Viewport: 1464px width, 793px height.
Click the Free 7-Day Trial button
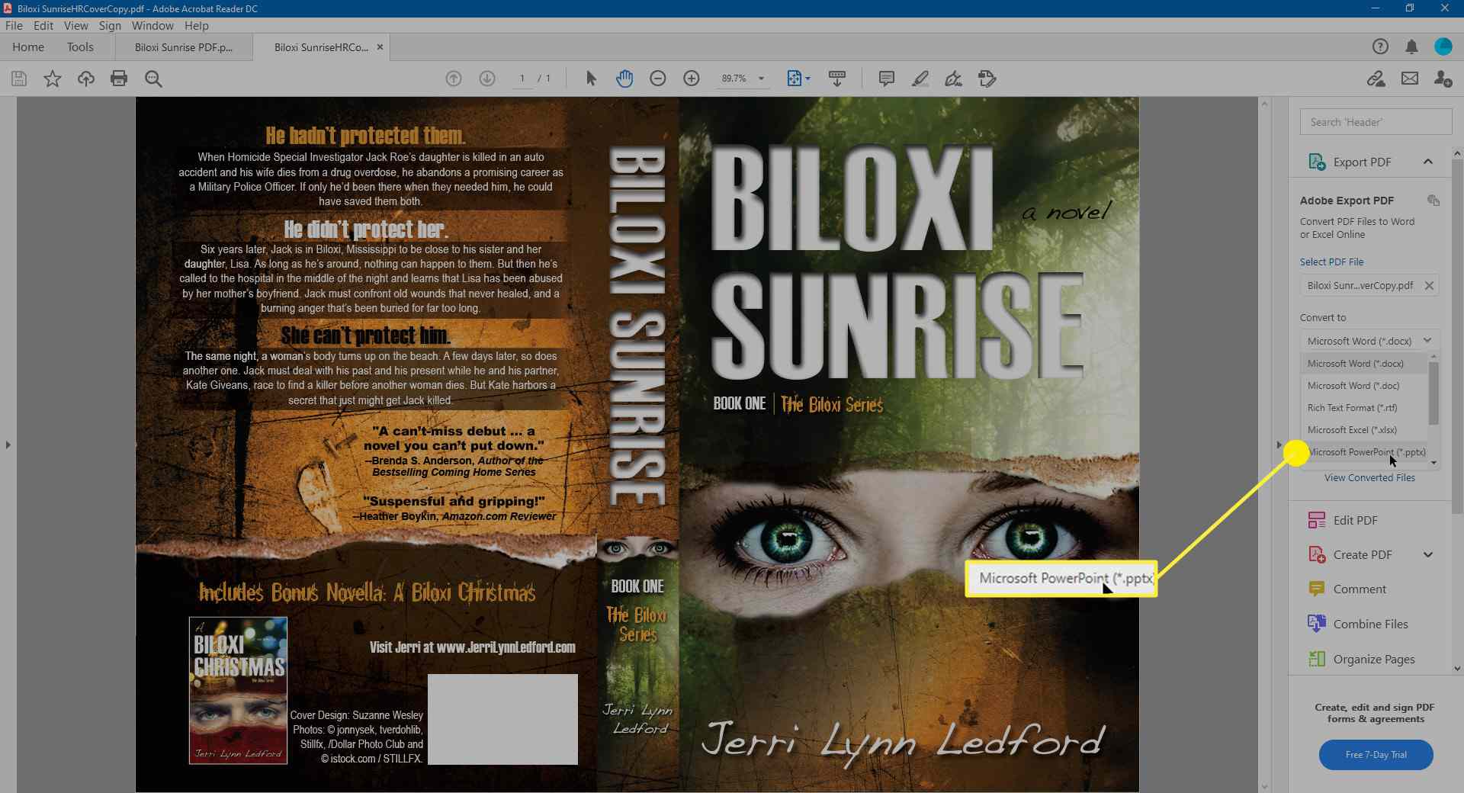click(1376, 755)
